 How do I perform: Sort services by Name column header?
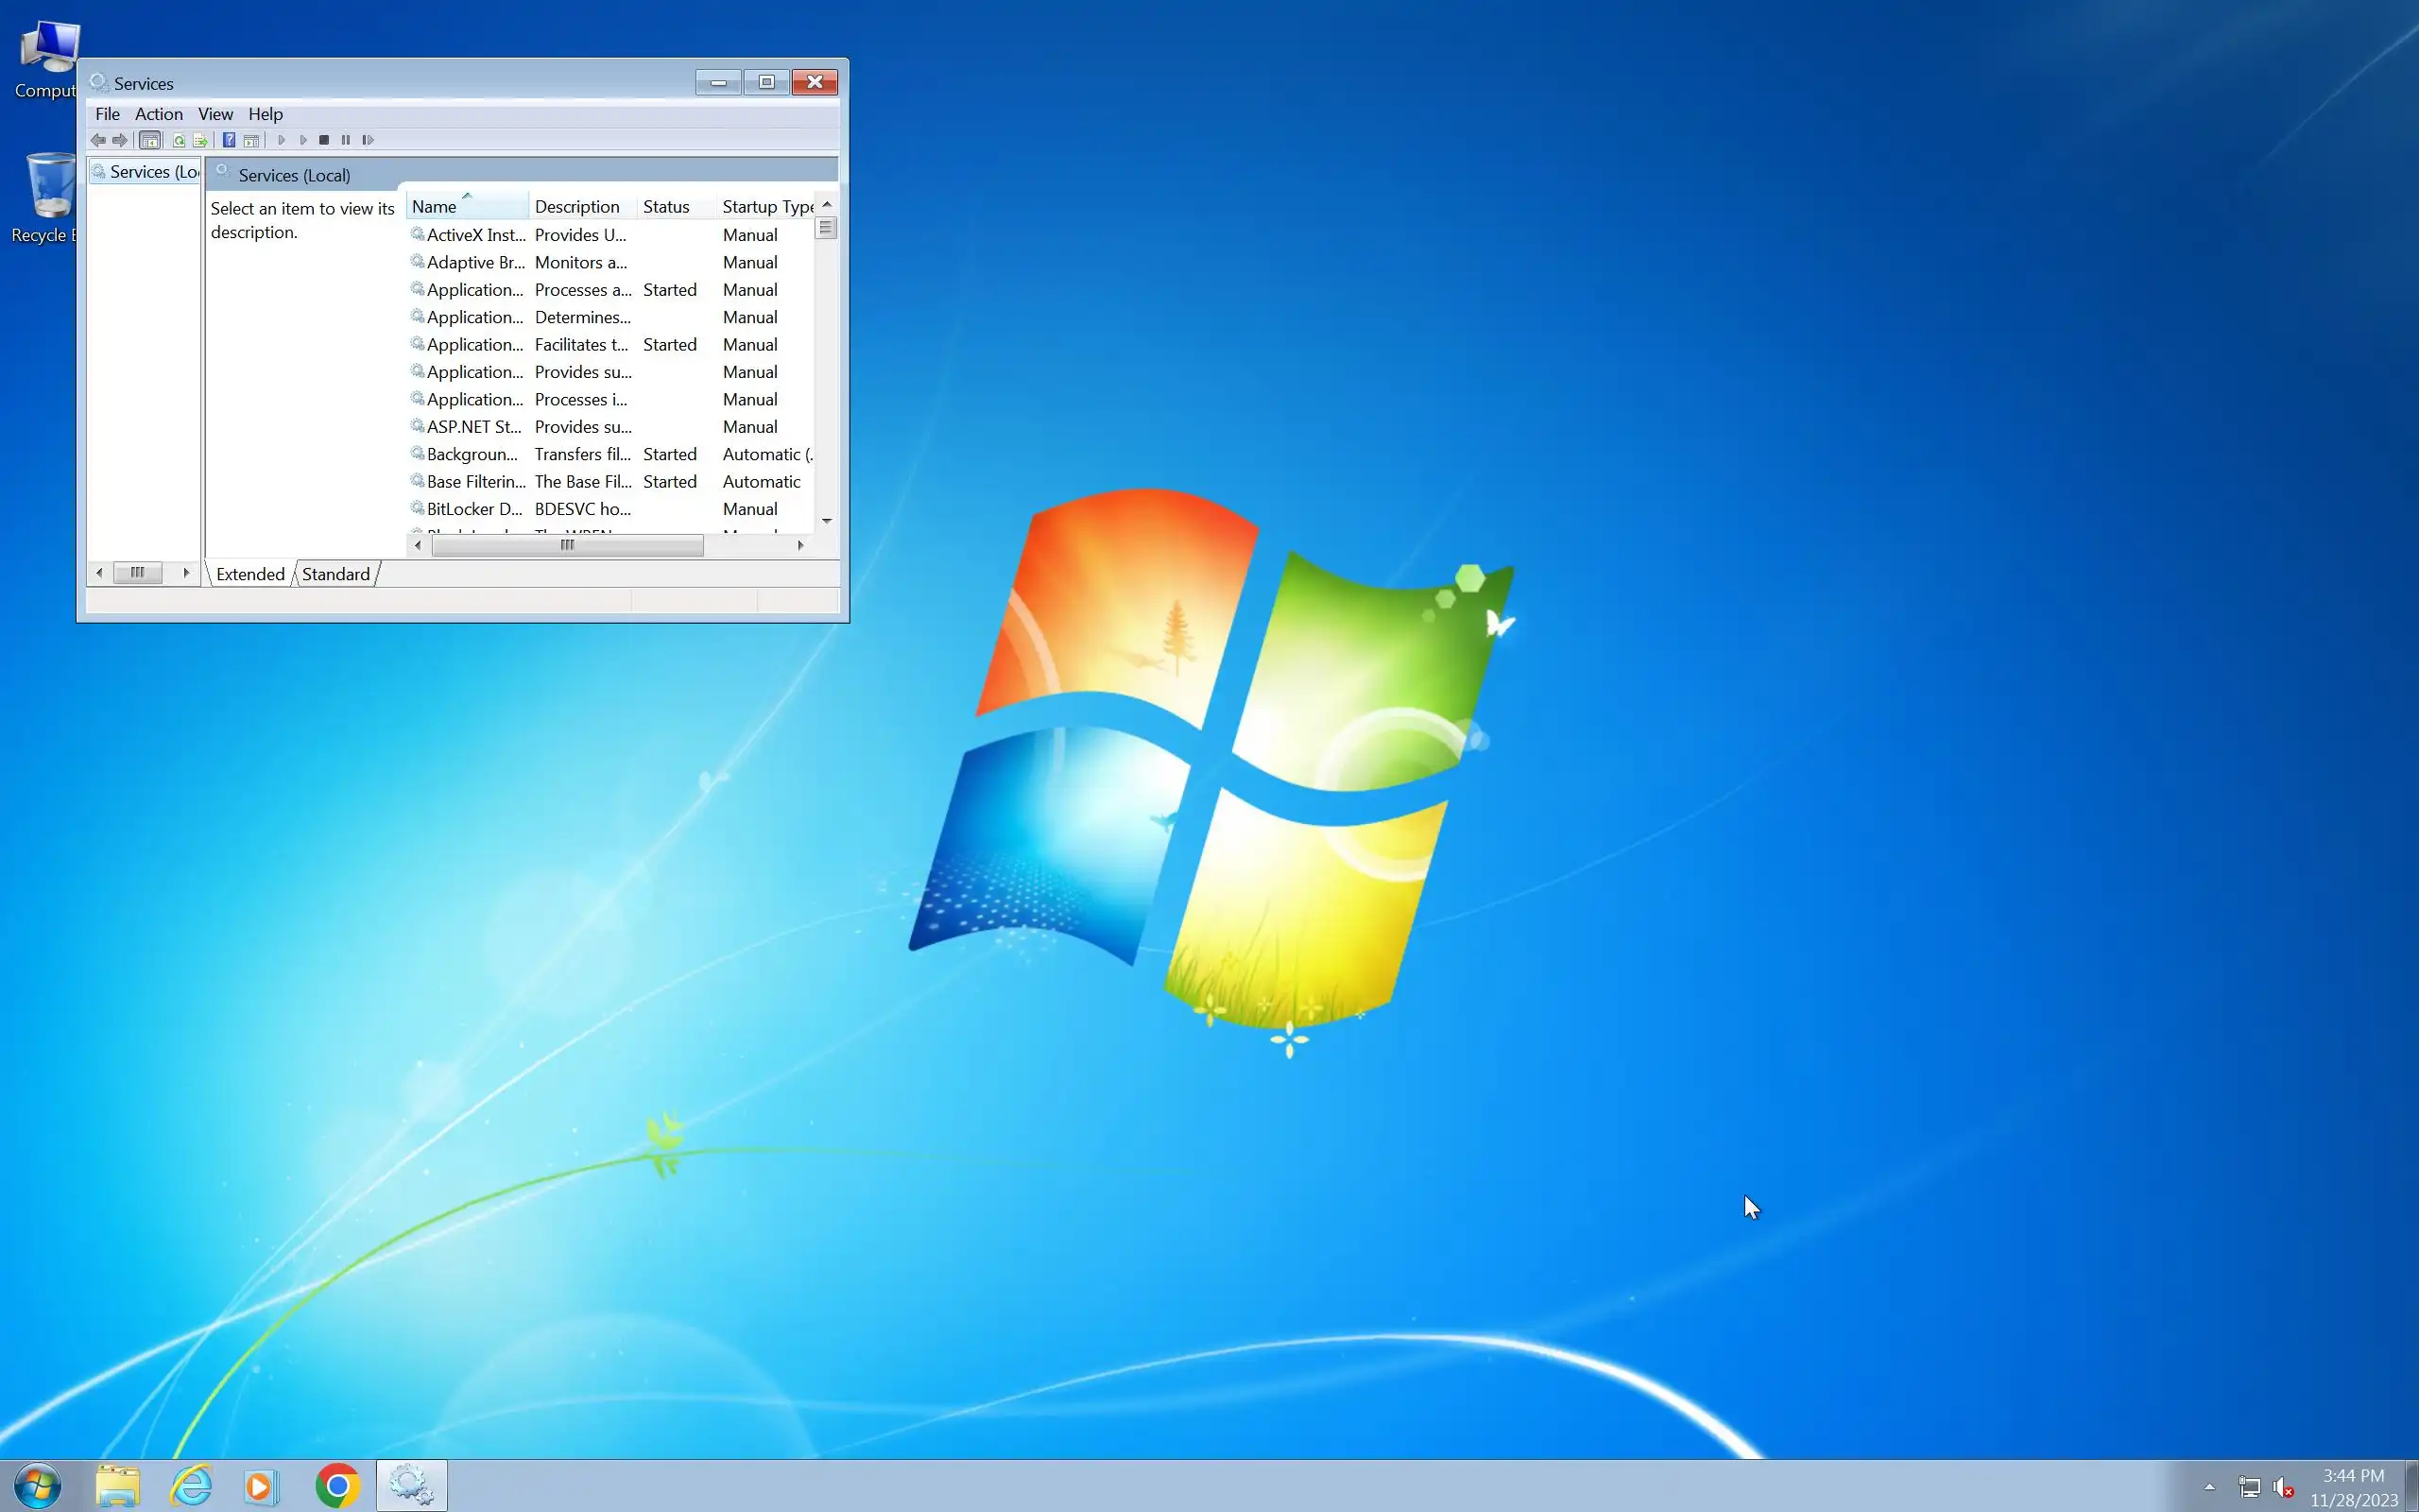(x=435, y=207)
